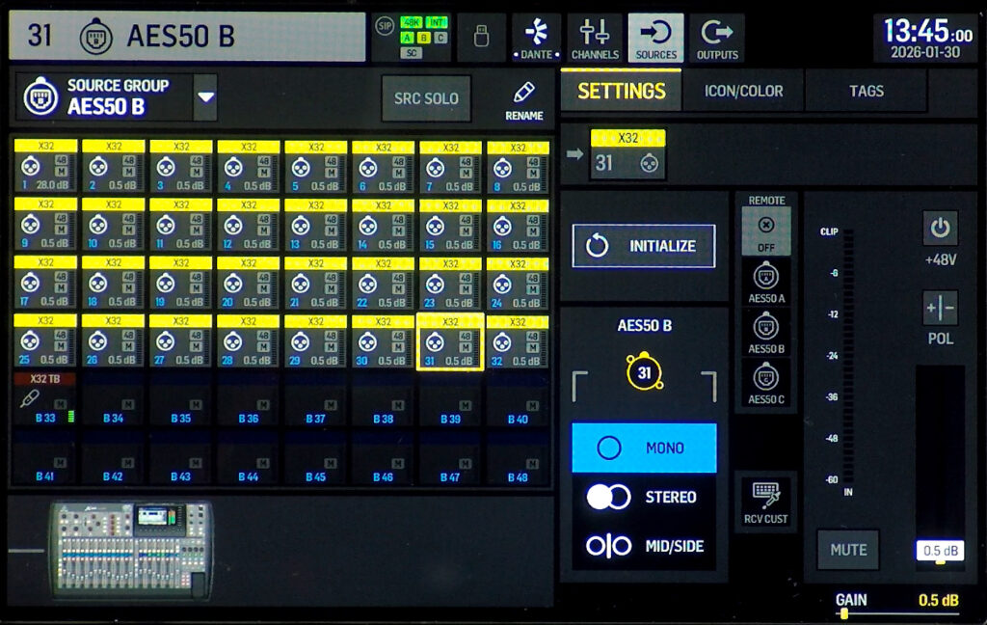987x625 pixels.
Task: Select STEREO input mode
Action: pos(644,498)
